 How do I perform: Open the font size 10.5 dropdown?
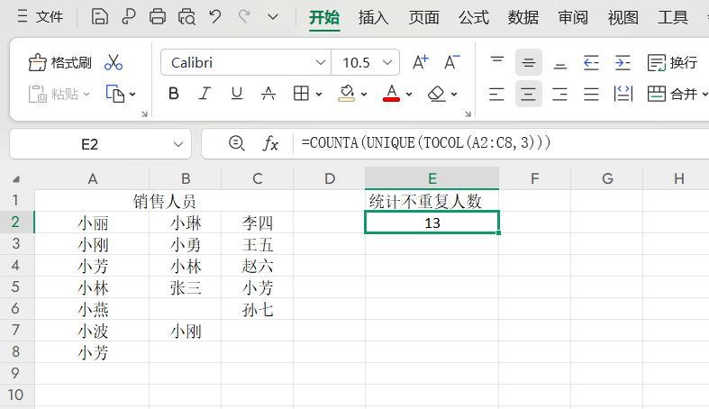point(389,62)
